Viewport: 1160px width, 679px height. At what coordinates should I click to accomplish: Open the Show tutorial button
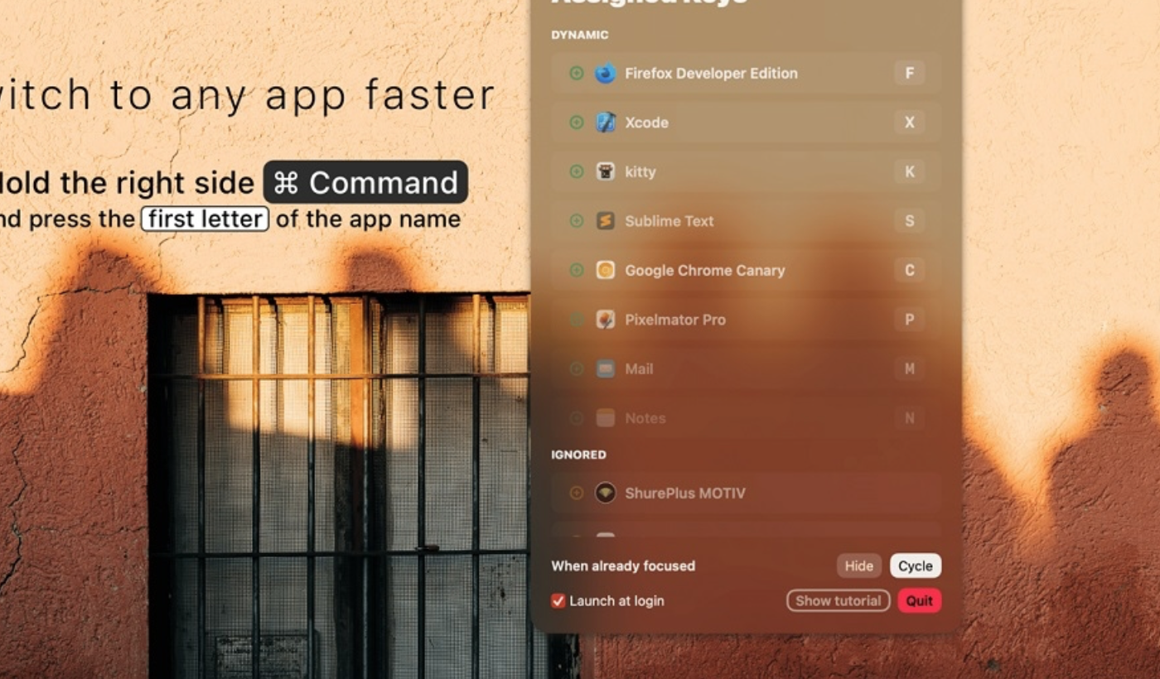tap(839, 600)
